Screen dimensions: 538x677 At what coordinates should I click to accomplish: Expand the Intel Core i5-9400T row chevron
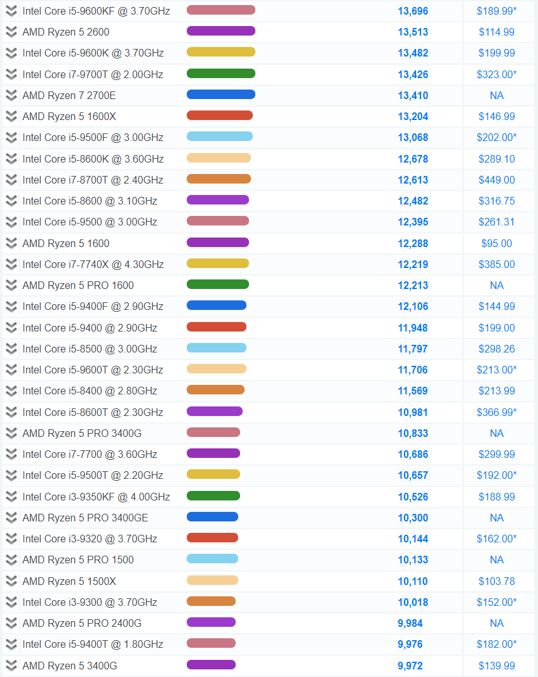[11, 644]
